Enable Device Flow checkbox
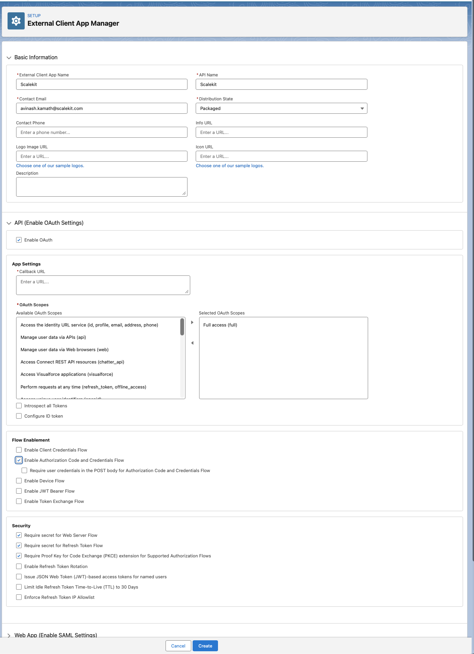 pos(19,481)
